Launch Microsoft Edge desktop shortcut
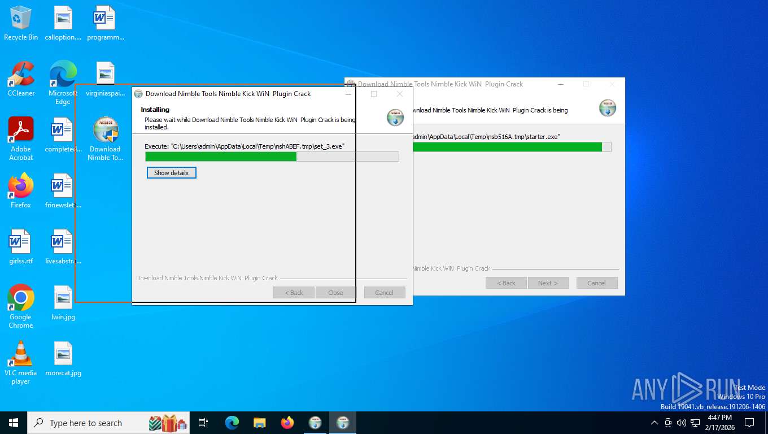768x434 pixels. pyautogui.click(x=63, y=83)
